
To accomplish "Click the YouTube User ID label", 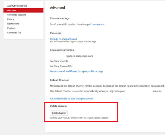I will (x=59, y=61).
